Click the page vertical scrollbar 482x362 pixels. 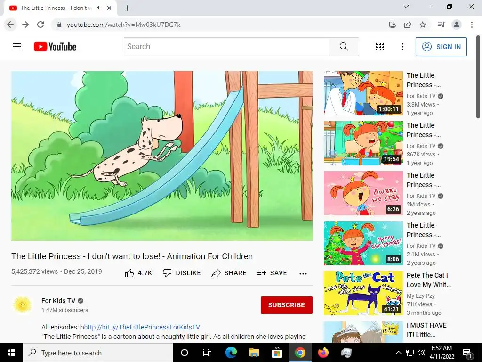click(479, 77)
